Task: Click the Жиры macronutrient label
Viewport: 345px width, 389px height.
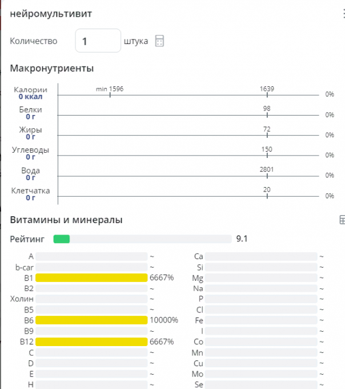Action: [x=30, y=130]
